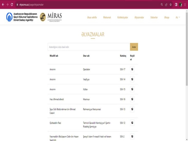Click the browser reload page icon

click(12, 5)
